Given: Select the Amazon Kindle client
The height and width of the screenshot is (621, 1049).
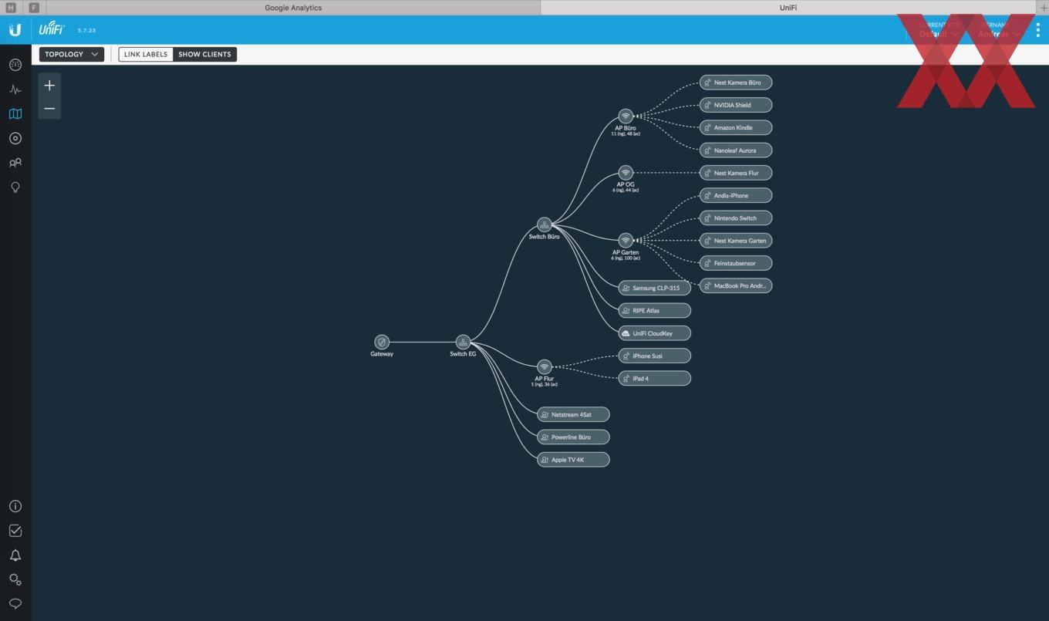Looking at the screenshot, I should click(x=736, y=127).
